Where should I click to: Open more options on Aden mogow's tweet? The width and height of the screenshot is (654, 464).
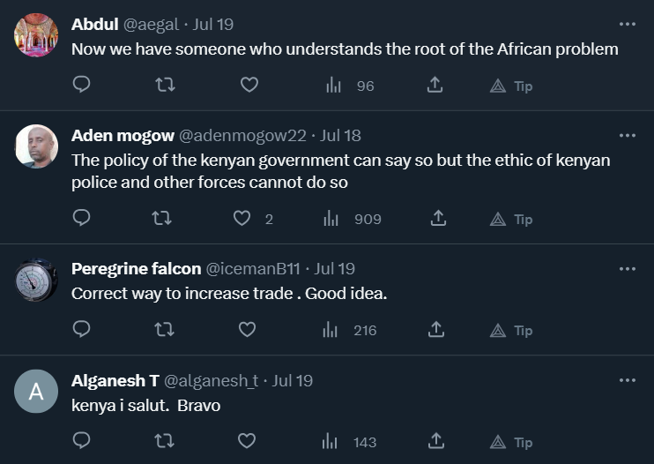(627, 136)
